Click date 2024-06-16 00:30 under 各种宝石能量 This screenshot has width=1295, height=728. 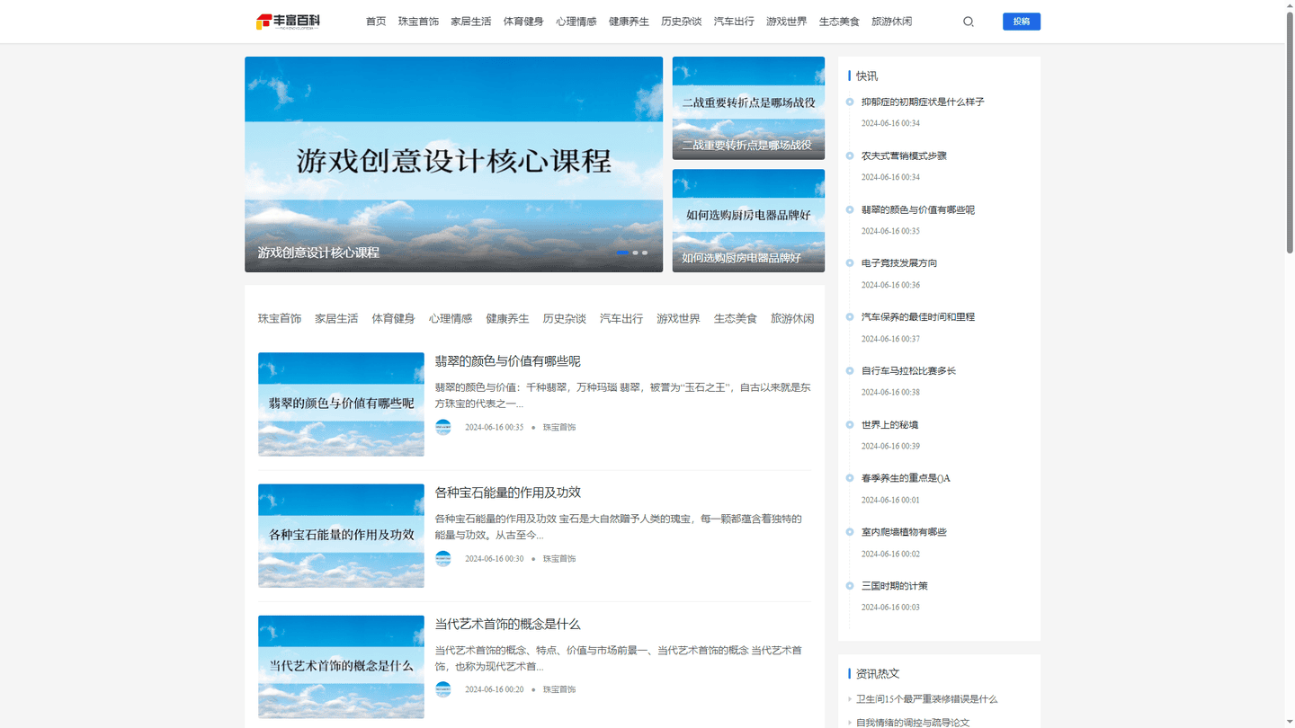(494, 559)
